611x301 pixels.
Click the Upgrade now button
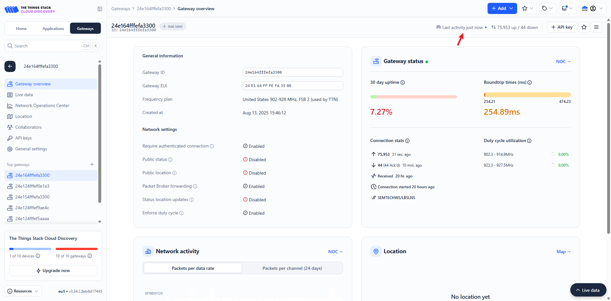pos(53,270)
